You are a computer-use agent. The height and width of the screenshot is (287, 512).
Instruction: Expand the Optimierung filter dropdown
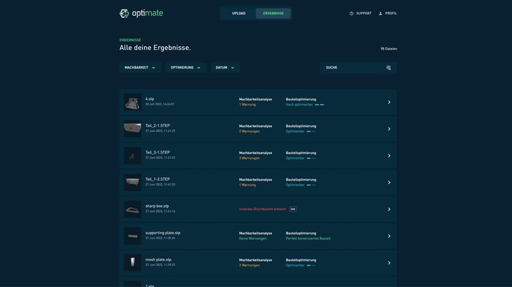[186, 67]
